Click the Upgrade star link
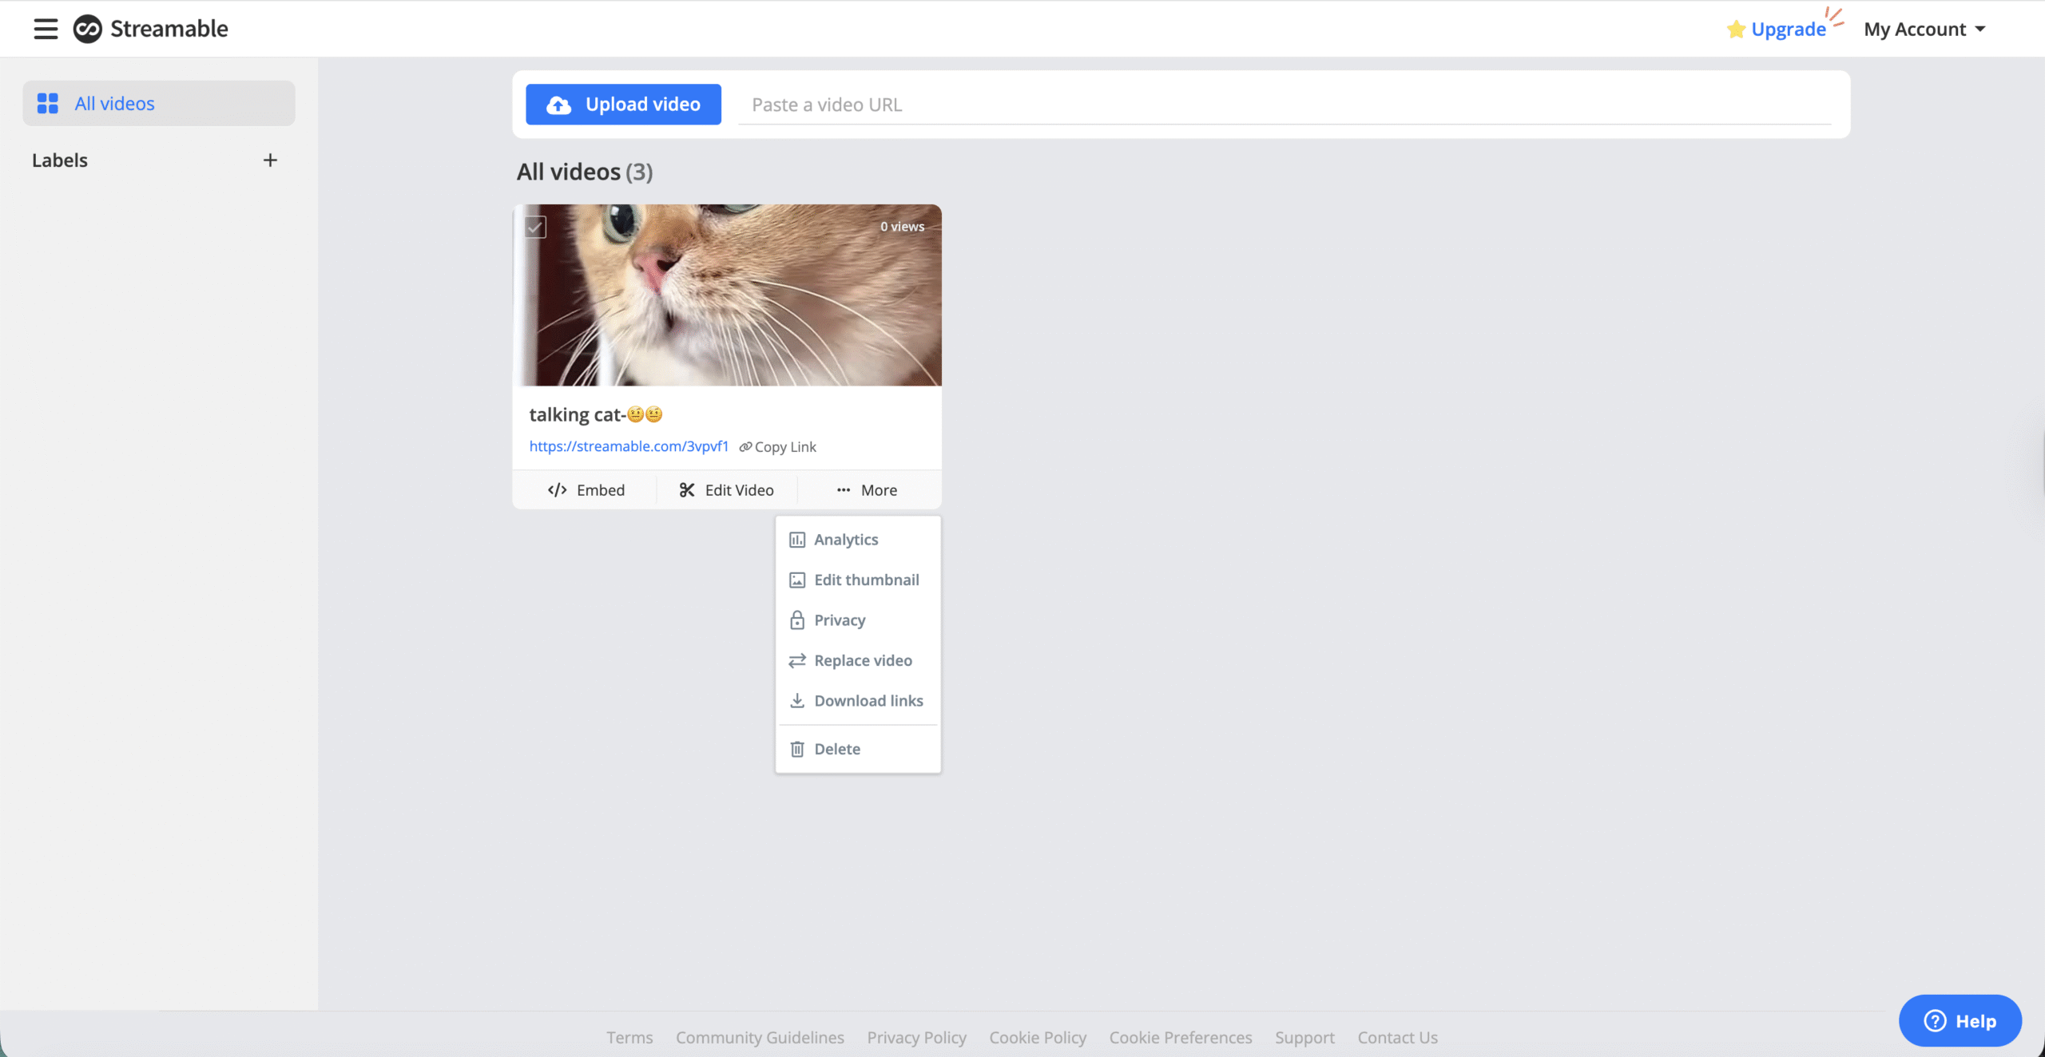Screen dimensions: 2045x1057 click(x=1777, y=30)
